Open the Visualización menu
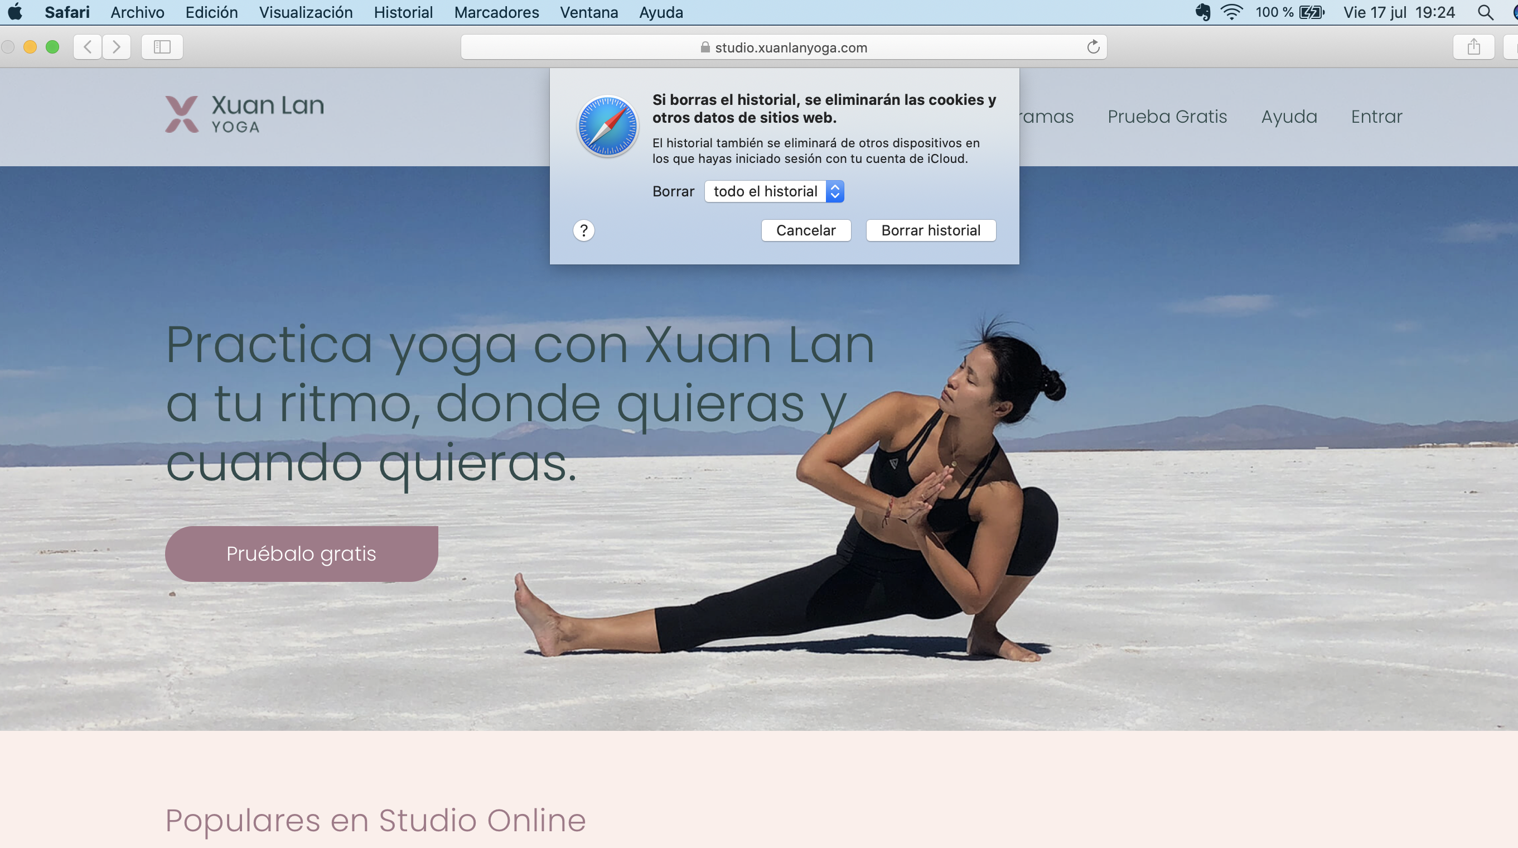Screen dimensions: 1518x848 pyautogui.click(x=306, y=12)
